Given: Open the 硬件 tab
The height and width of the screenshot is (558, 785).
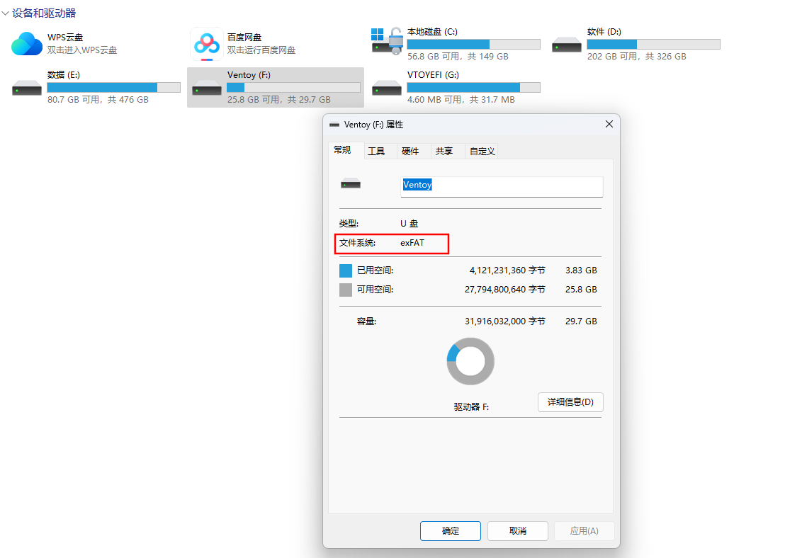Looking at the screenshot, I should coord(410,152).
